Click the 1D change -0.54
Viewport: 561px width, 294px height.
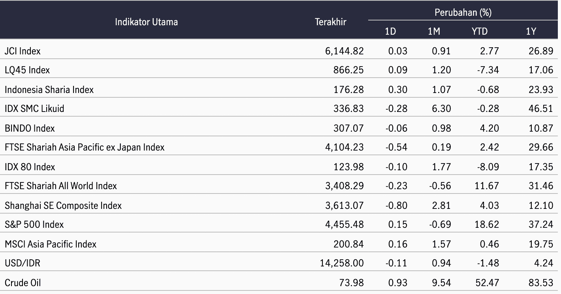tap(396, 147)
